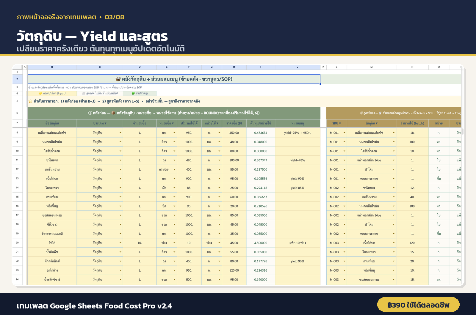
Task: Click the green สรุปสำคัญ legend cell
Action: (x=140, y=93)
